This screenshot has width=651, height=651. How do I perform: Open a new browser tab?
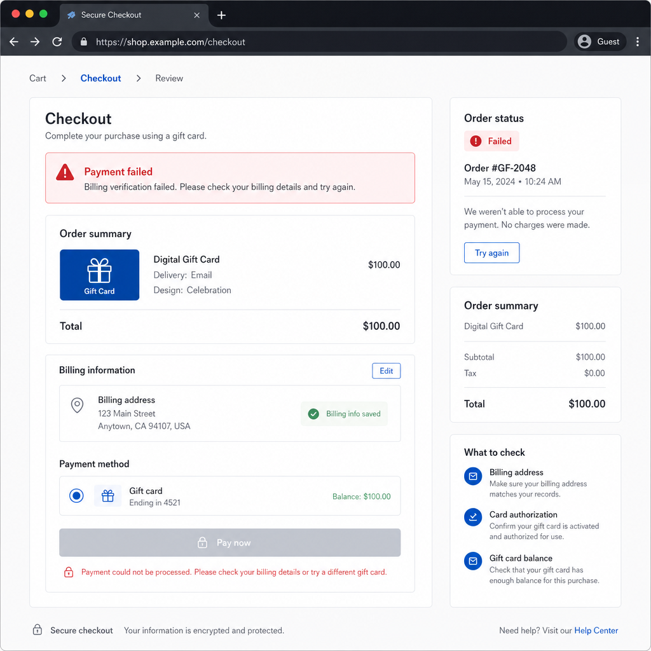pyautogui.click(x=222, y=15)
